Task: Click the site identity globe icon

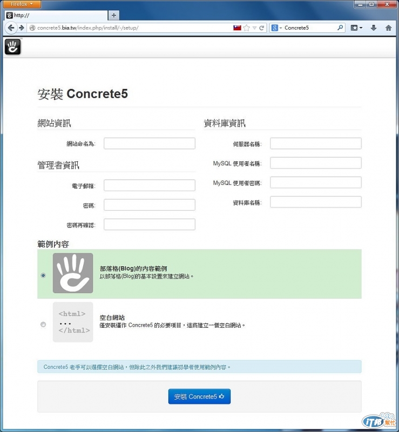Action: (x=32, y=28)
